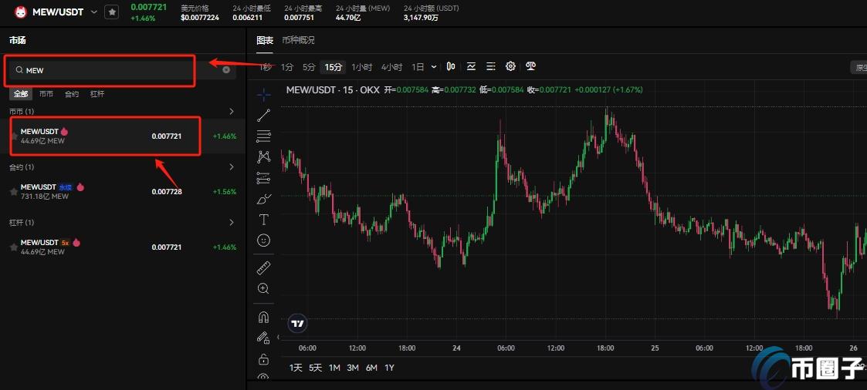The image size is (867, 390).
Task: Choose the 1小时 timeframe
Action: click(x=361, y=67)
